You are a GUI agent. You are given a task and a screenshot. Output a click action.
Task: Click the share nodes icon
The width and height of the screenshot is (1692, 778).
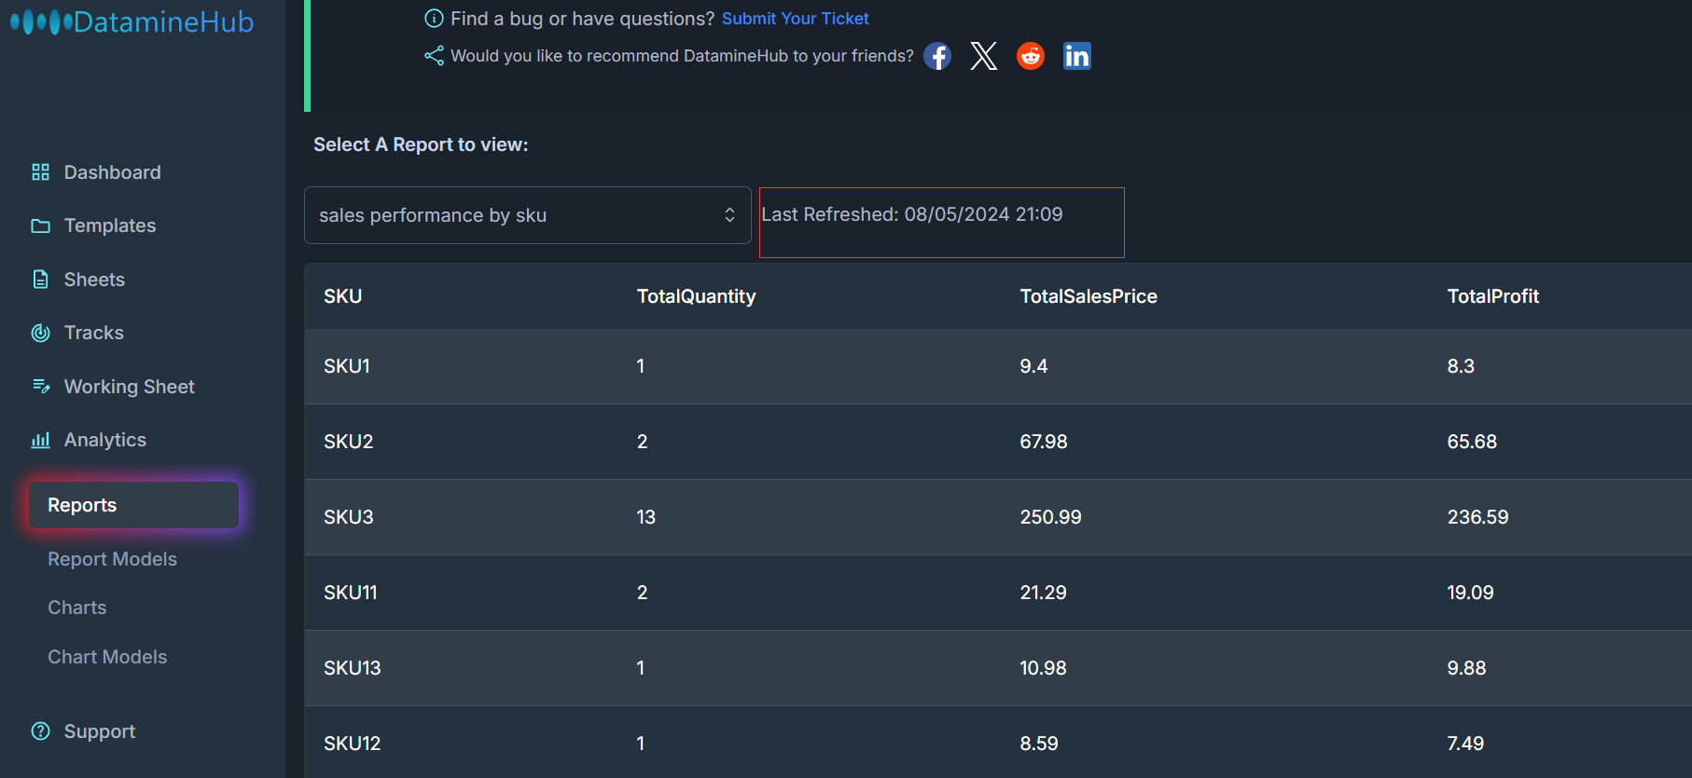click(x=434, y=56)
